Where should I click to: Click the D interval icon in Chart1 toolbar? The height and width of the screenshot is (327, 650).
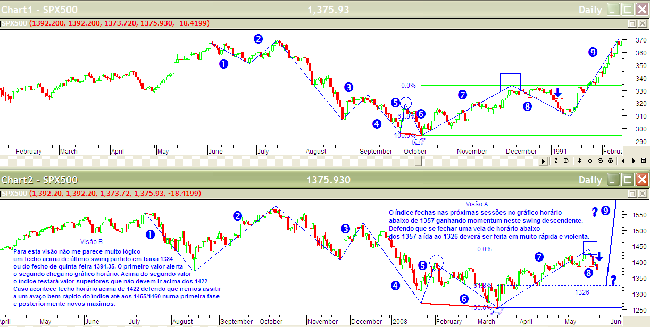click(566, 161)
